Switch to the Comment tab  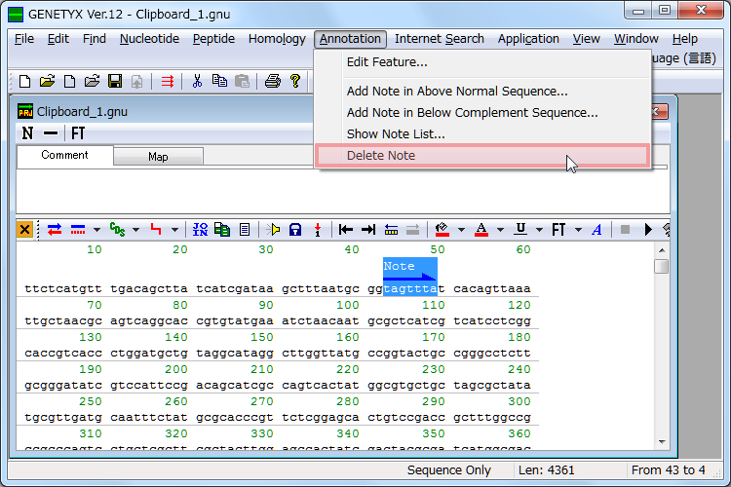(64, 155)
